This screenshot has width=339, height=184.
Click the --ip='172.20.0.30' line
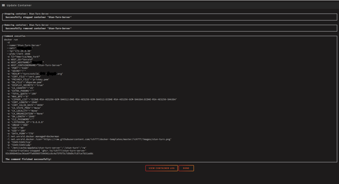click(19, 51)
